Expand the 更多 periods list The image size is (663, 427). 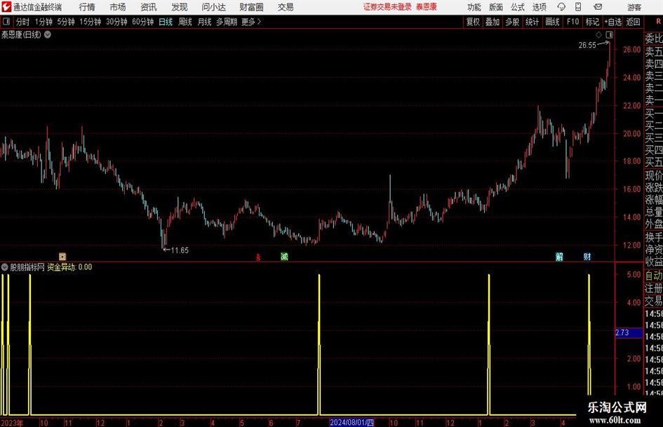pos(251,22)
